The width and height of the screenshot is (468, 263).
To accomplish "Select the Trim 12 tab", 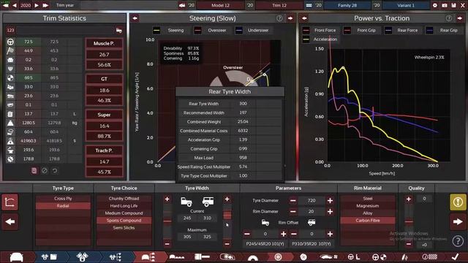I will coord(279,5).
